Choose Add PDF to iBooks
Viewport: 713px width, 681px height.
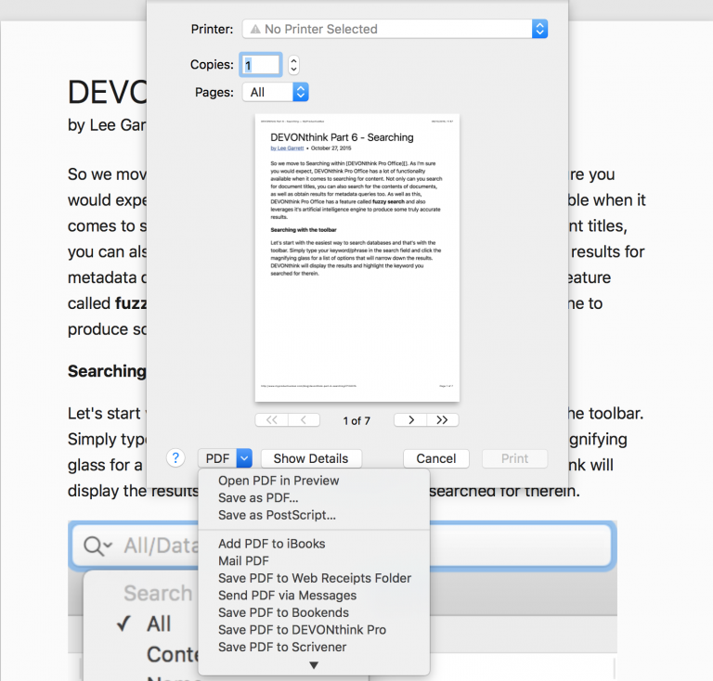click(x=314, y=544)
